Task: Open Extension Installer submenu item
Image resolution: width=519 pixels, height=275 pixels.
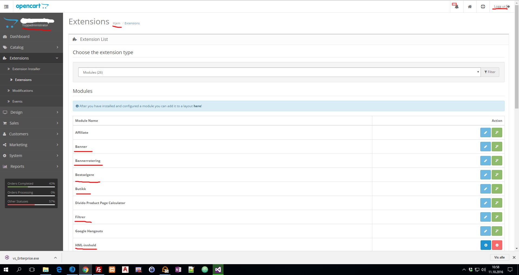Action: click(31, 69)
